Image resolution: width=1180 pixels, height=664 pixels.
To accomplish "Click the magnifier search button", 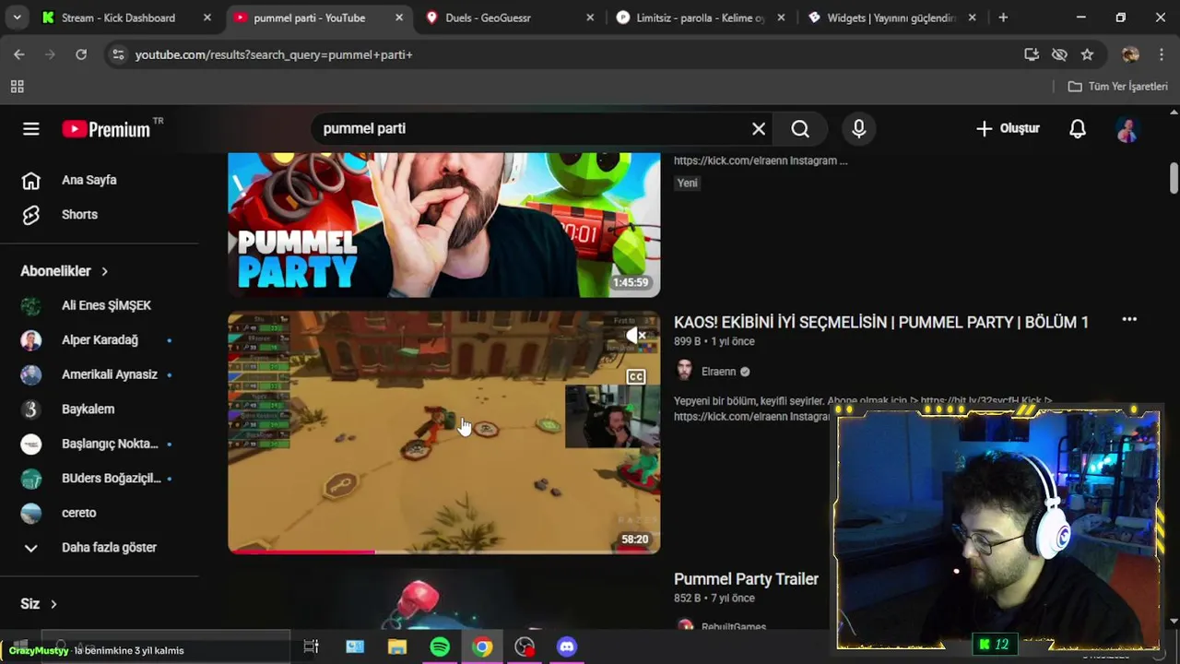I will tap(800, 129).
